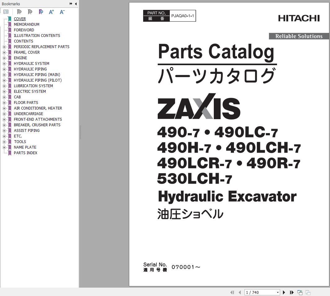Click the Hydraulic Excavator title text
Image resolution: width=330 pixels, height=296 pixels.
click(x=227, y=196)
